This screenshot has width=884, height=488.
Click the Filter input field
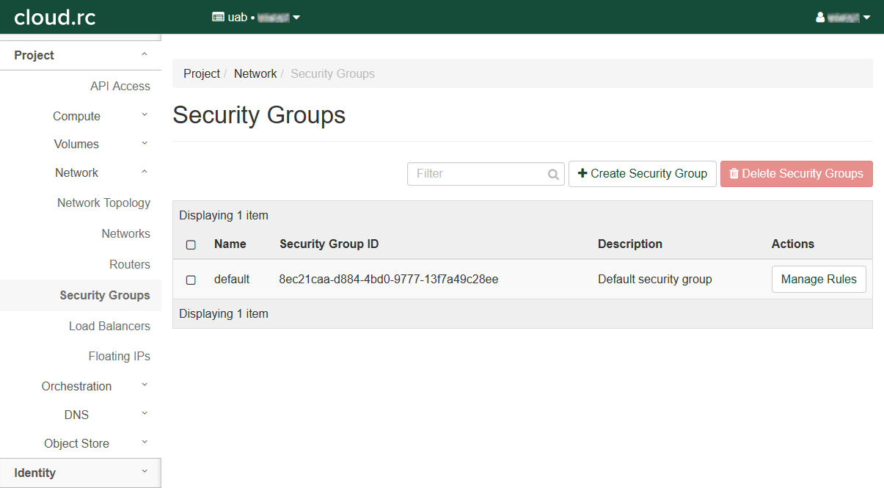tap(477, 174)
